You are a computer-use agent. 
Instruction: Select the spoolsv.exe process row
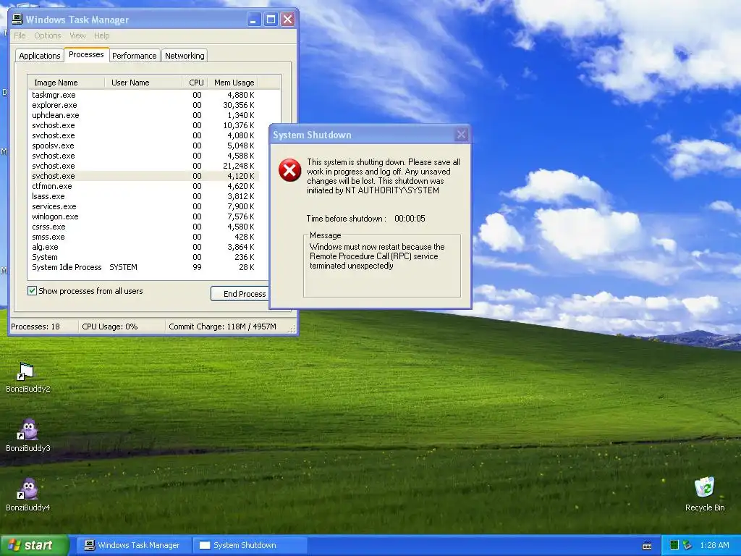click(143, 146)
